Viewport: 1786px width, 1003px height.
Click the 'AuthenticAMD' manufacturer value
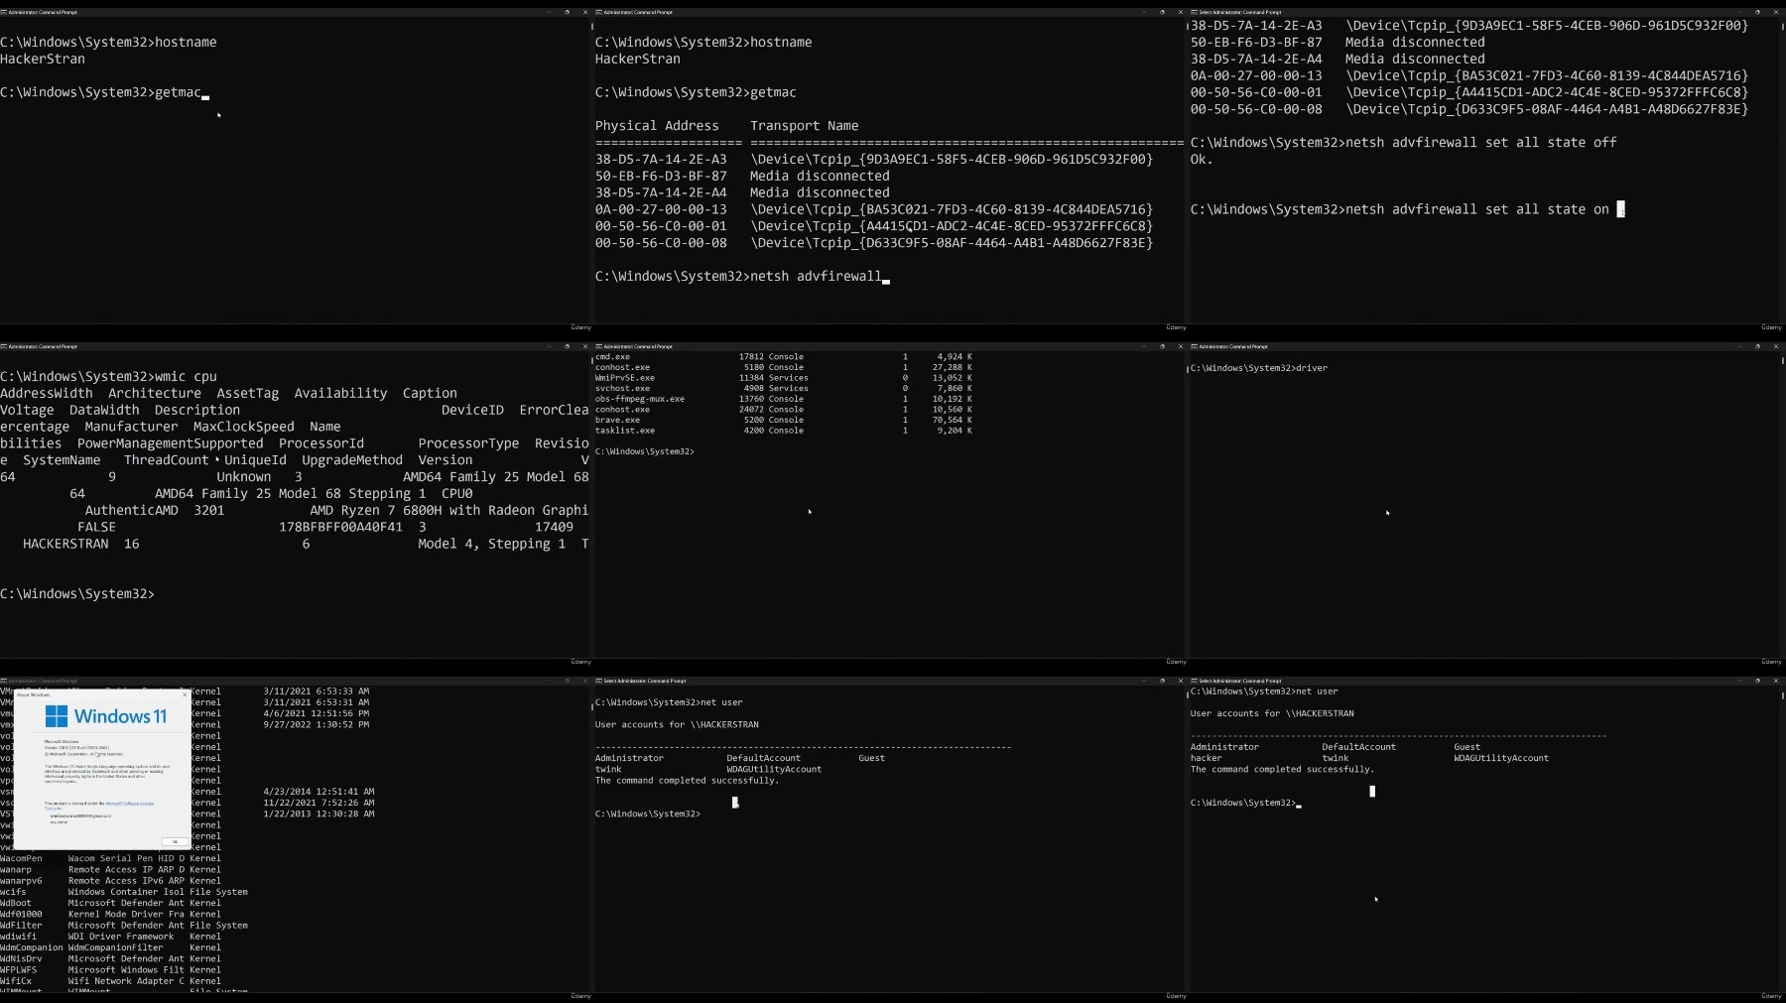(132, 510)
